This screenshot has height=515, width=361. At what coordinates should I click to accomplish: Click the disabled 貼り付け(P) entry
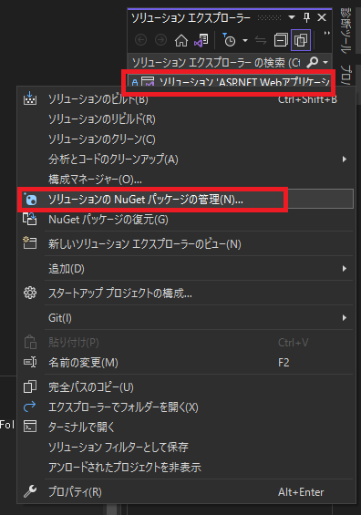(x=187, y=343)
